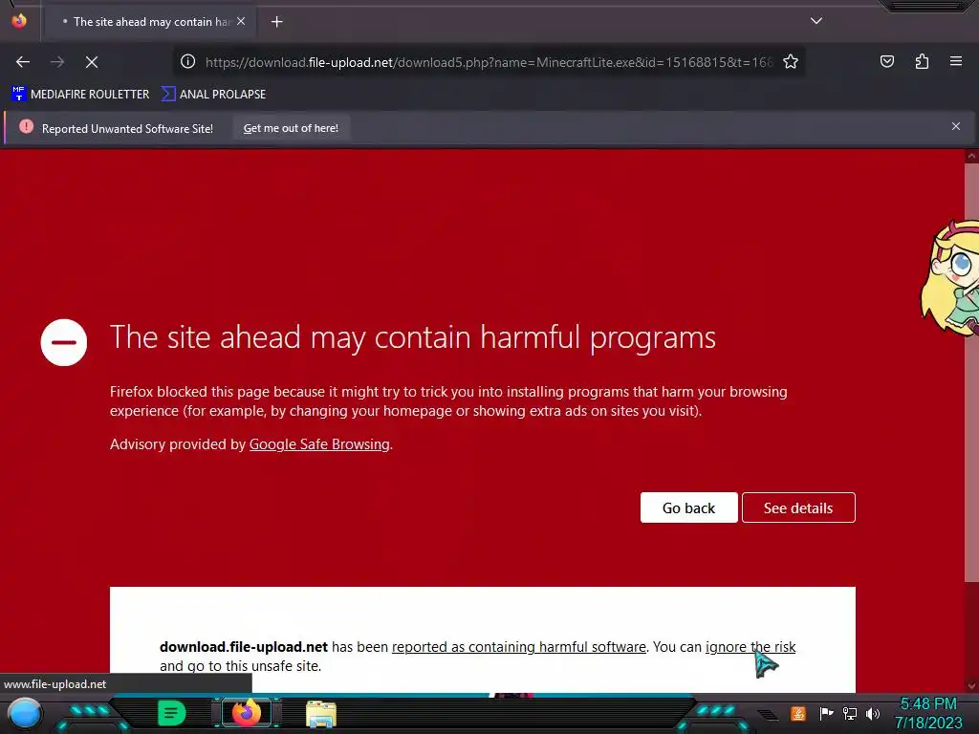Click the white minus blocked icon
The height and width of the screenshot is (734, 979).
pos(64,343)
